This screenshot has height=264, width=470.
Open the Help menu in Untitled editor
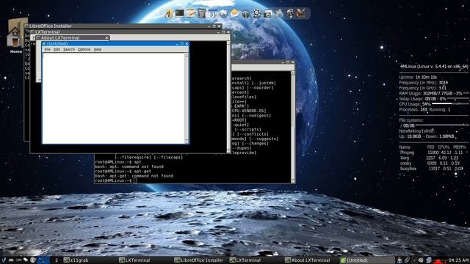98,49
